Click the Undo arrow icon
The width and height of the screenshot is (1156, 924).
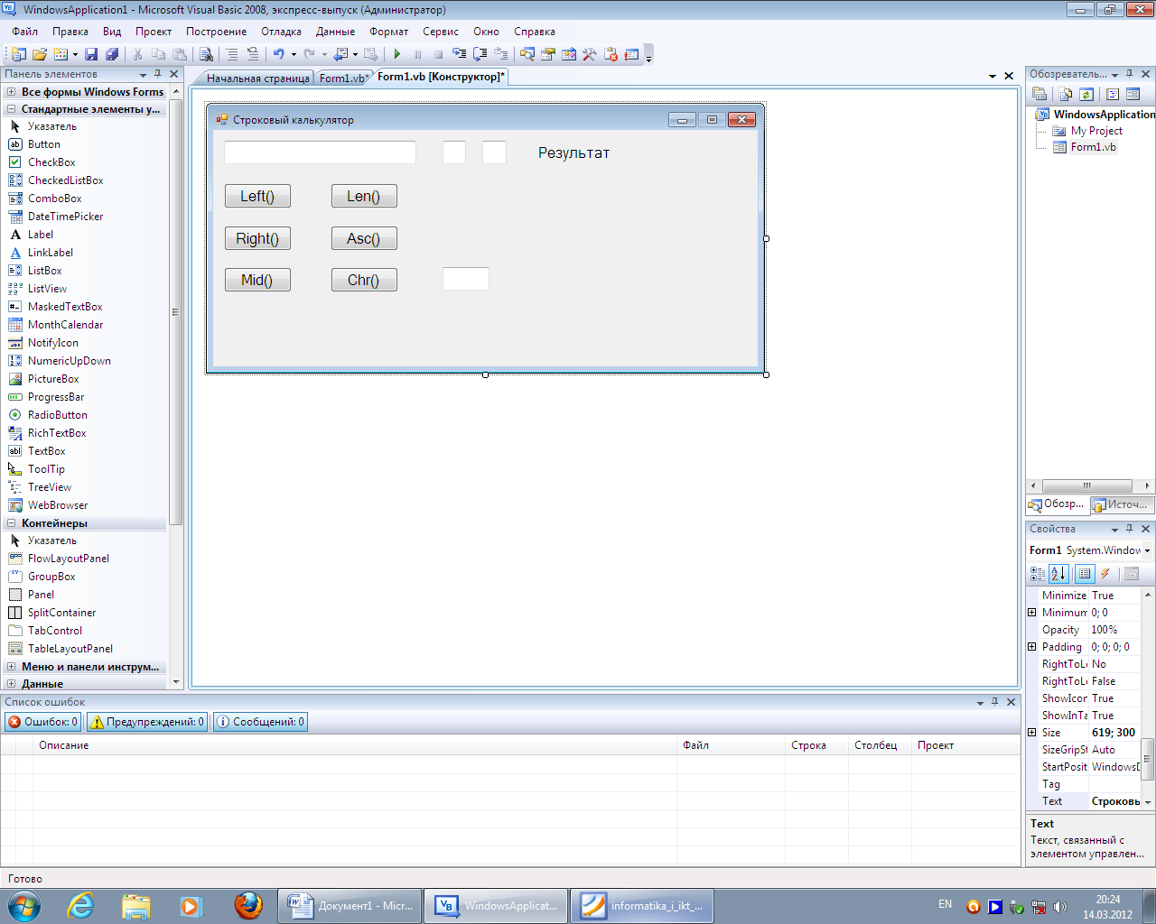tap(278, 54)
